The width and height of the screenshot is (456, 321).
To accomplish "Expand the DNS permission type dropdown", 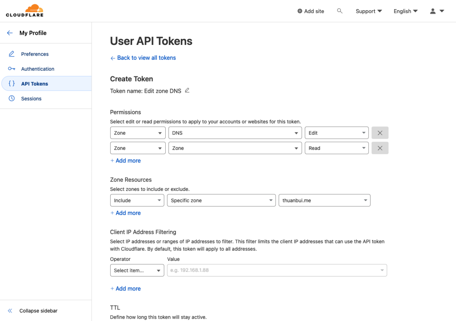I will 234,133.
